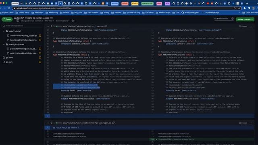Open the Conversations dropdown

[63, 21]
